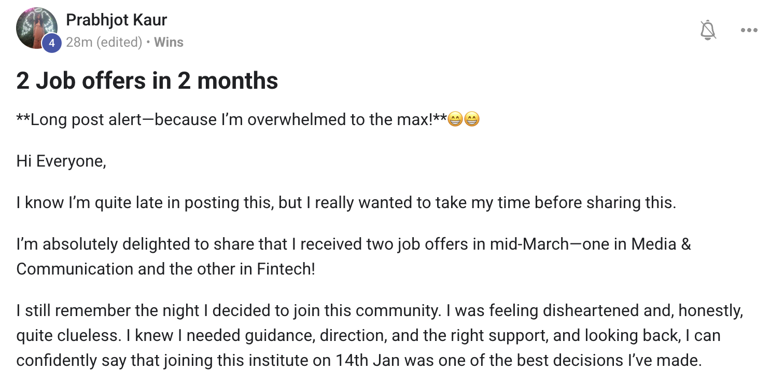Screen dimensions: 784x383
Task: Click the second grinning emoji
Action: 471,120
